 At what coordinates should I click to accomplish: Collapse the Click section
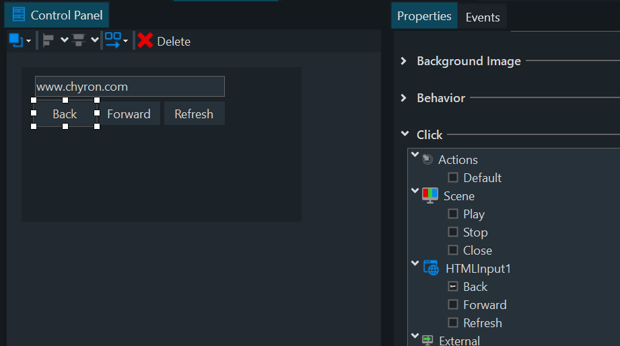tap(404, 134)
